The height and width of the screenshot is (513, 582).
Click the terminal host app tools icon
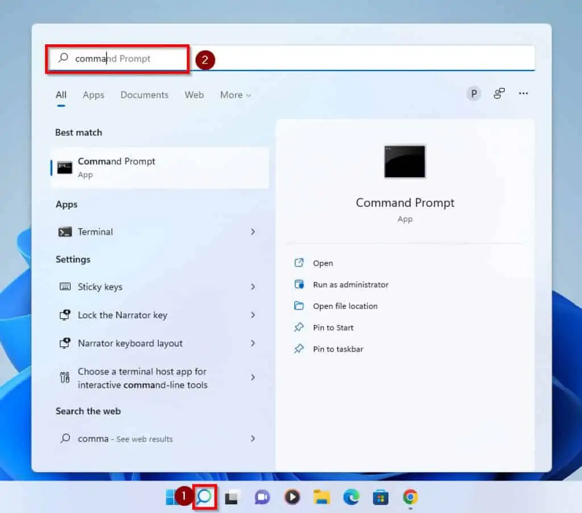65,377
